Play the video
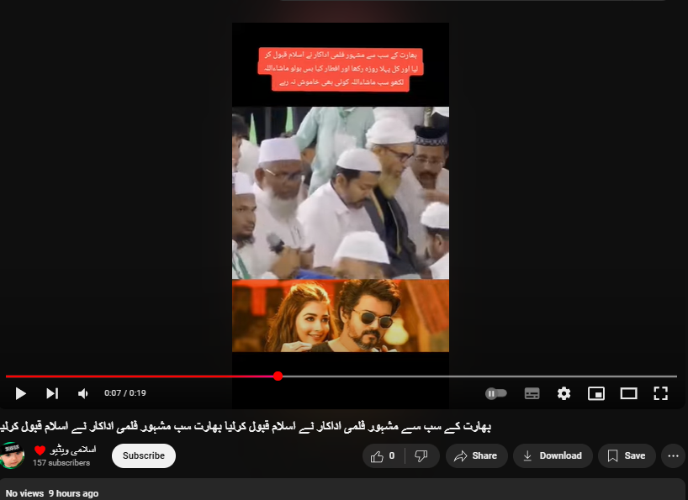Viewport: 688px width, 500px height. tap(20, 393)
